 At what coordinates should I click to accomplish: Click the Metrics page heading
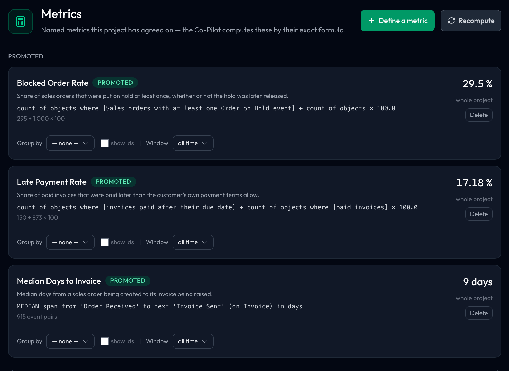click(61, 14)
